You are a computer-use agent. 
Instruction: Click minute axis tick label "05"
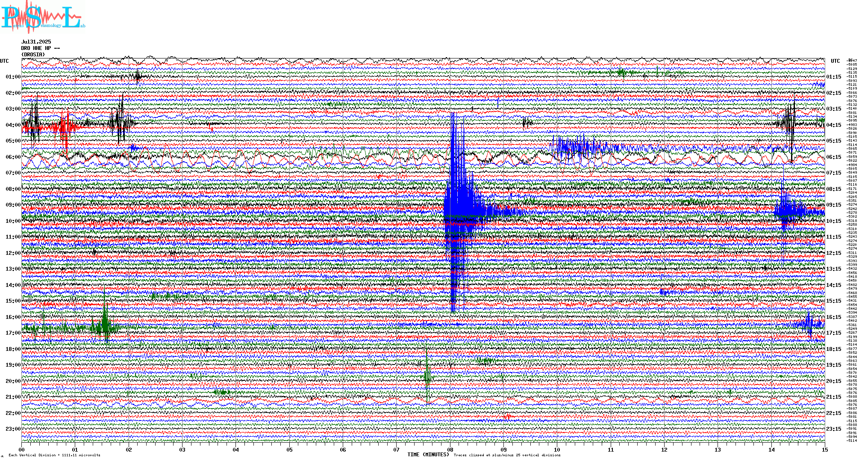289,449
